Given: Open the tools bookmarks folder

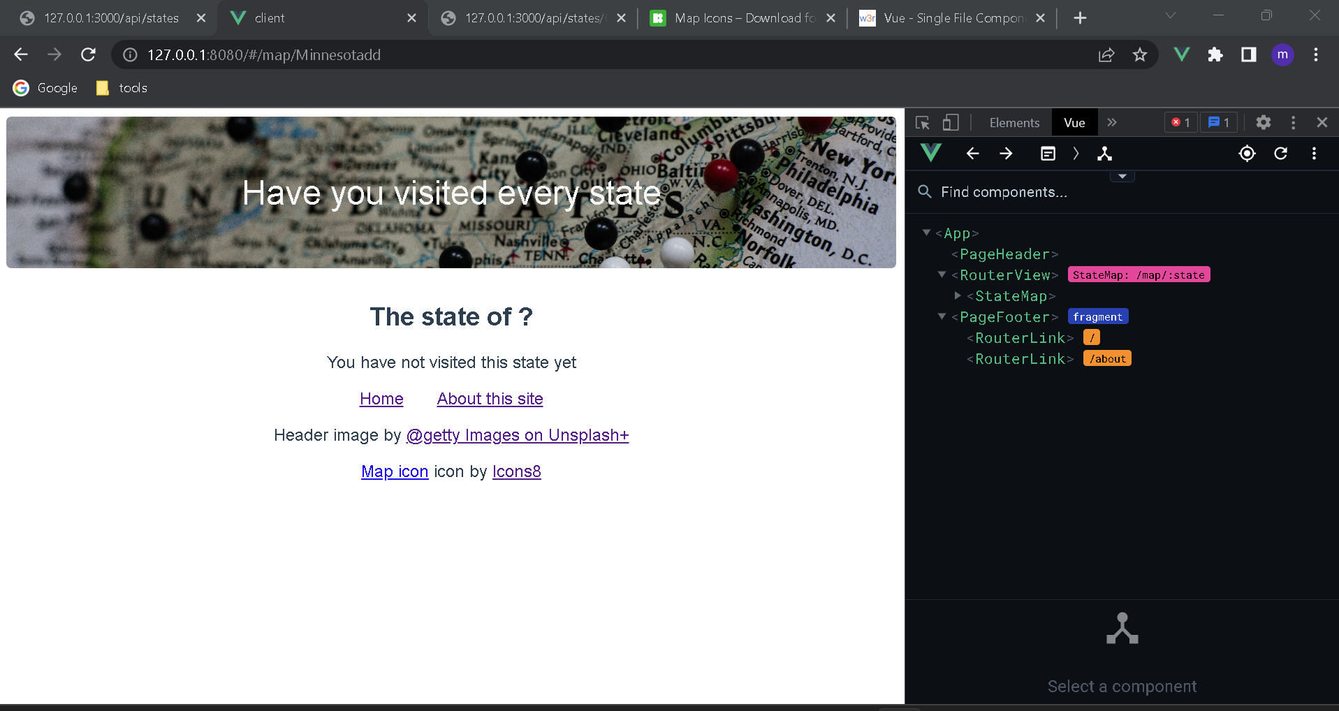Looking at the screenshot, I should 122,88.
